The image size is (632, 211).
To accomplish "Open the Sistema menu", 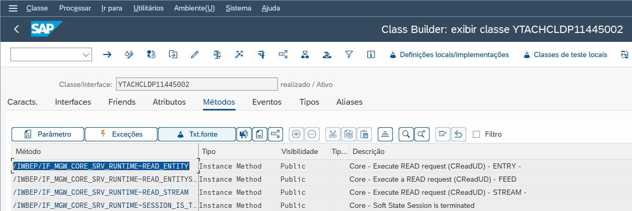I will pos(238,8).
